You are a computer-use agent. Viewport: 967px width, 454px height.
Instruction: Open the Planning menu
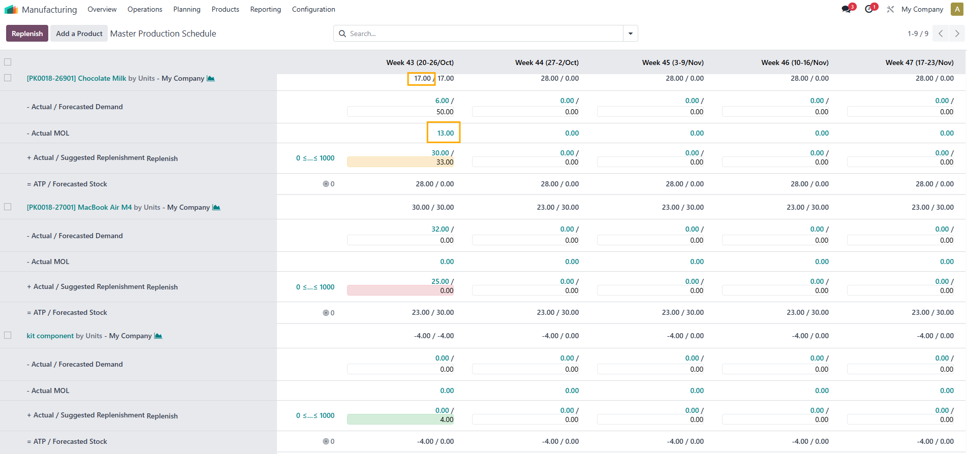pos(186,9)
